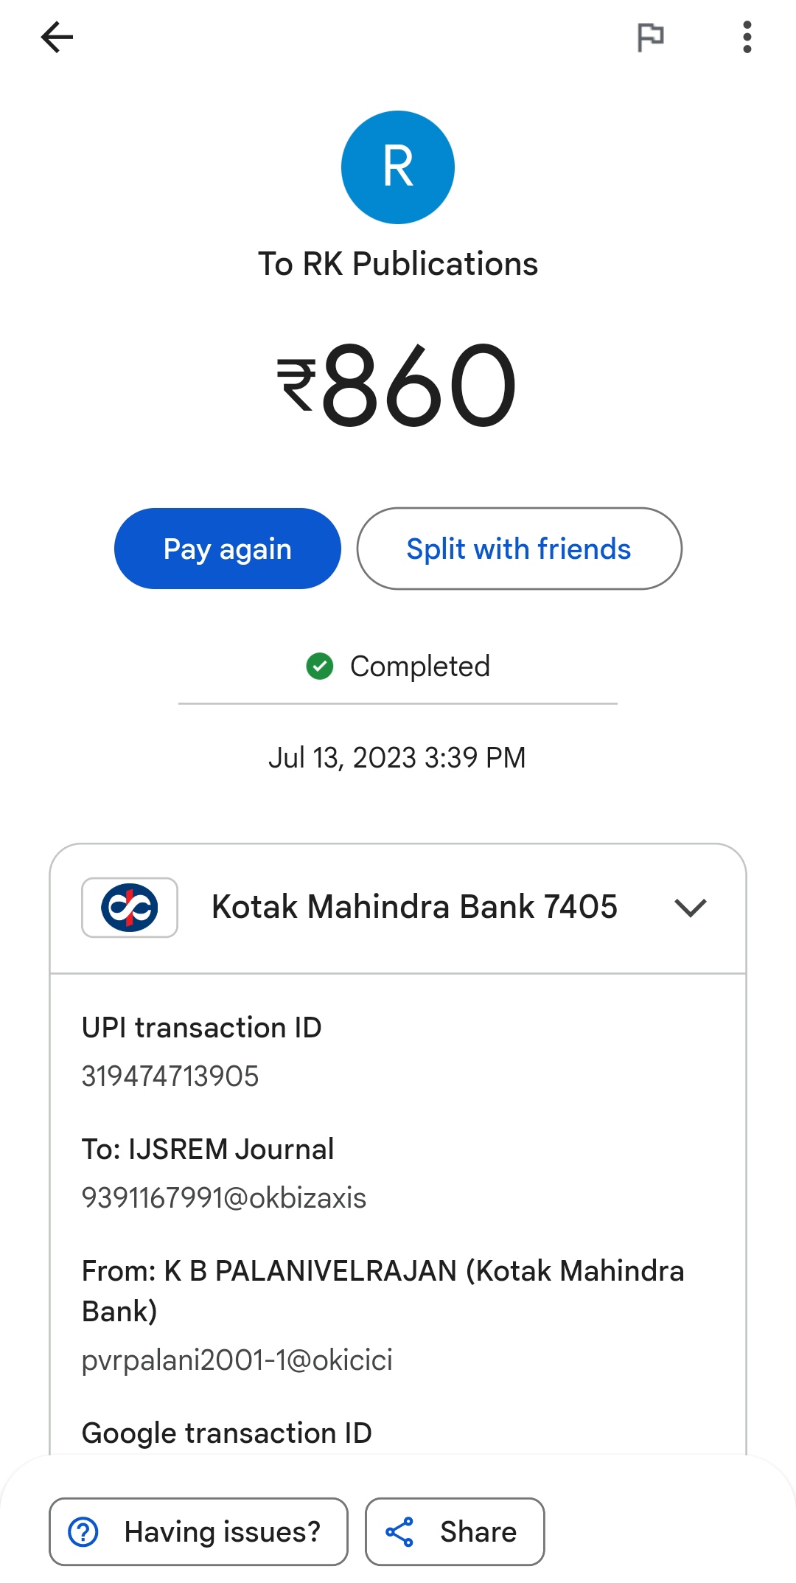Viewport: 796px width, 1583px height.
Task: Tap the share icon
Action: click(x=399, y=1531)
